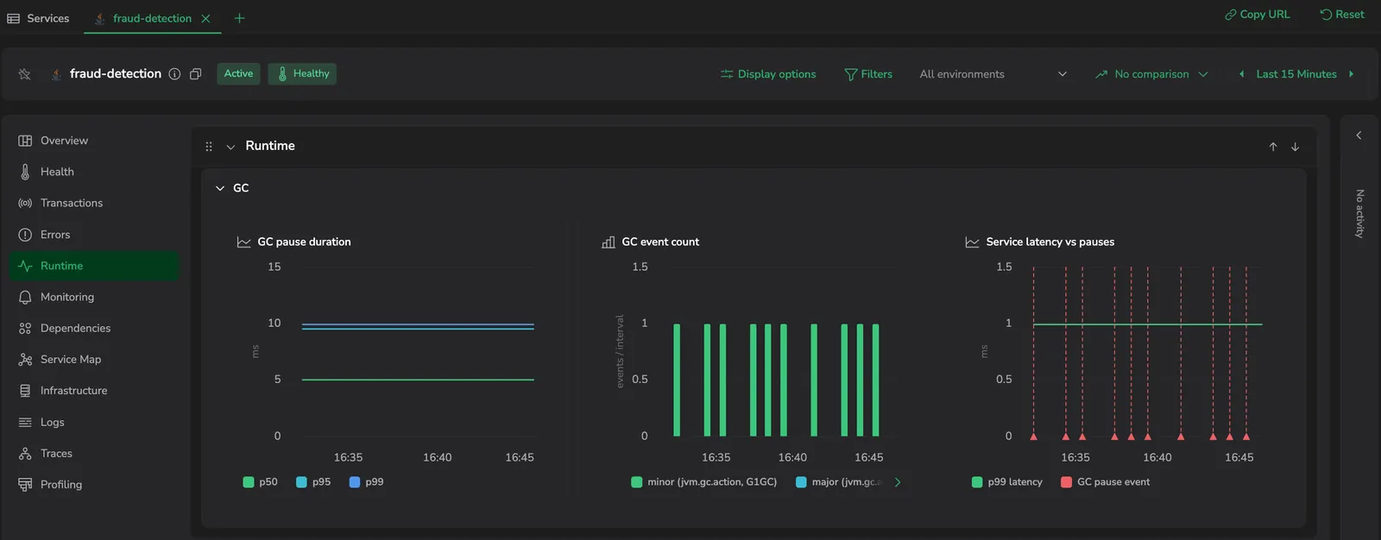Show next legend items arrow
Viewport: 1381px width, 540px height.
pos(898,482)
